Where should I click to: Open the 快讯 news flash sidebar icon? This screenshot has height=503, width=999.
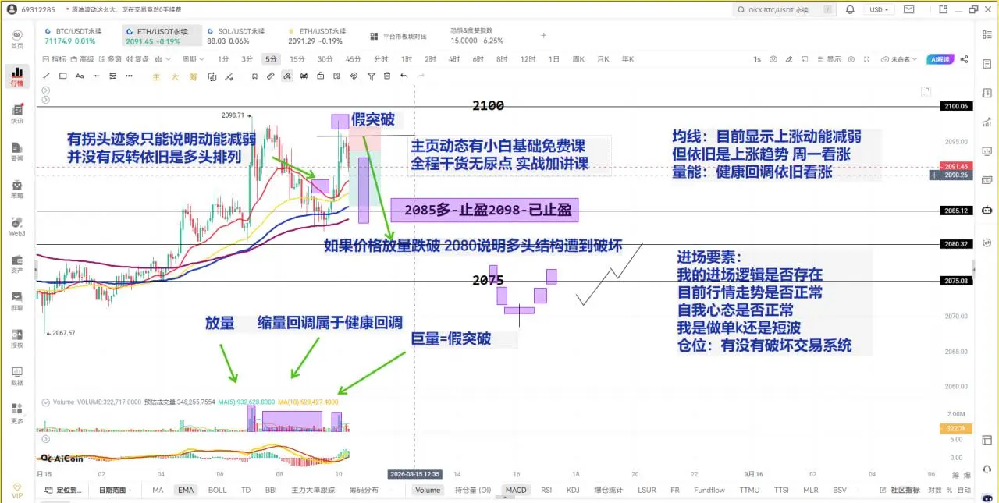pyautogui.click(x=16, y=114)
